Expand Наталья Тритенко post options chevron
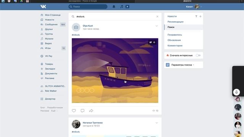The width and height of the screenshot is (244, 137). coord(157,123)
